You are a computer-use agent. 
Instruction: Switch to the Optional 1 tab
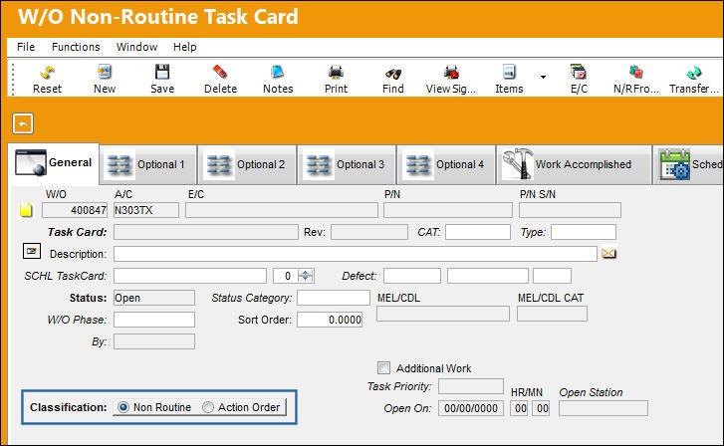pyautogui.click(x=148, y=165)
